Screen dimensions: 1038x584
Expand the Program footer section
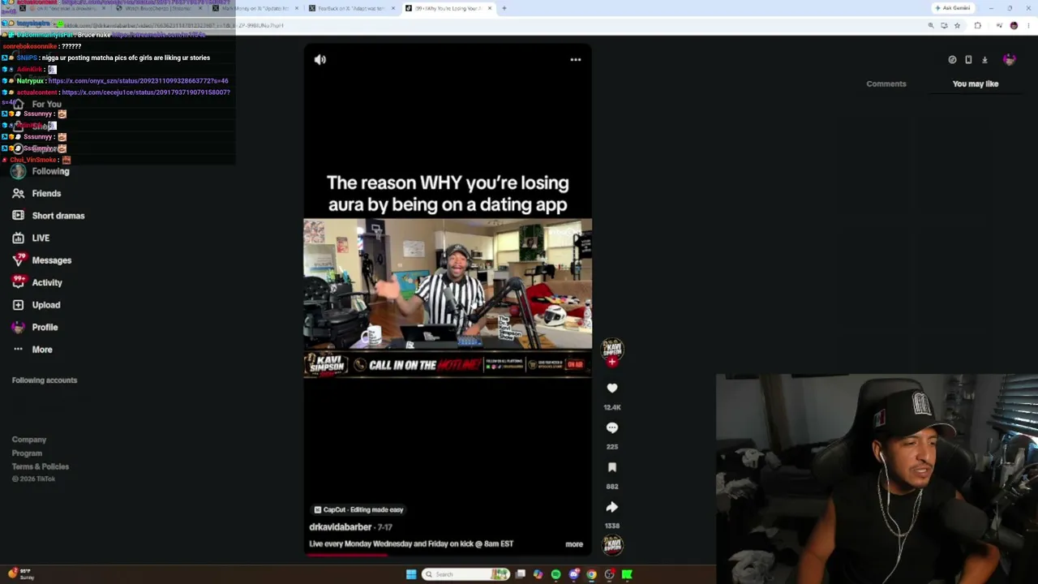[27, 453]
